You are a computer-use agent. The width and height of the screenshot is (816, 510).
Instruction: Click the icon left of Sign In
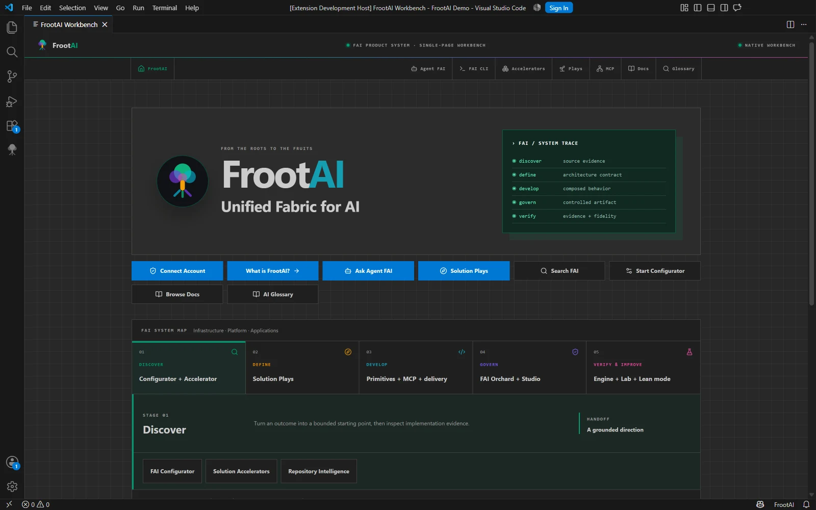pyautogui.click(x=537, y=8)
